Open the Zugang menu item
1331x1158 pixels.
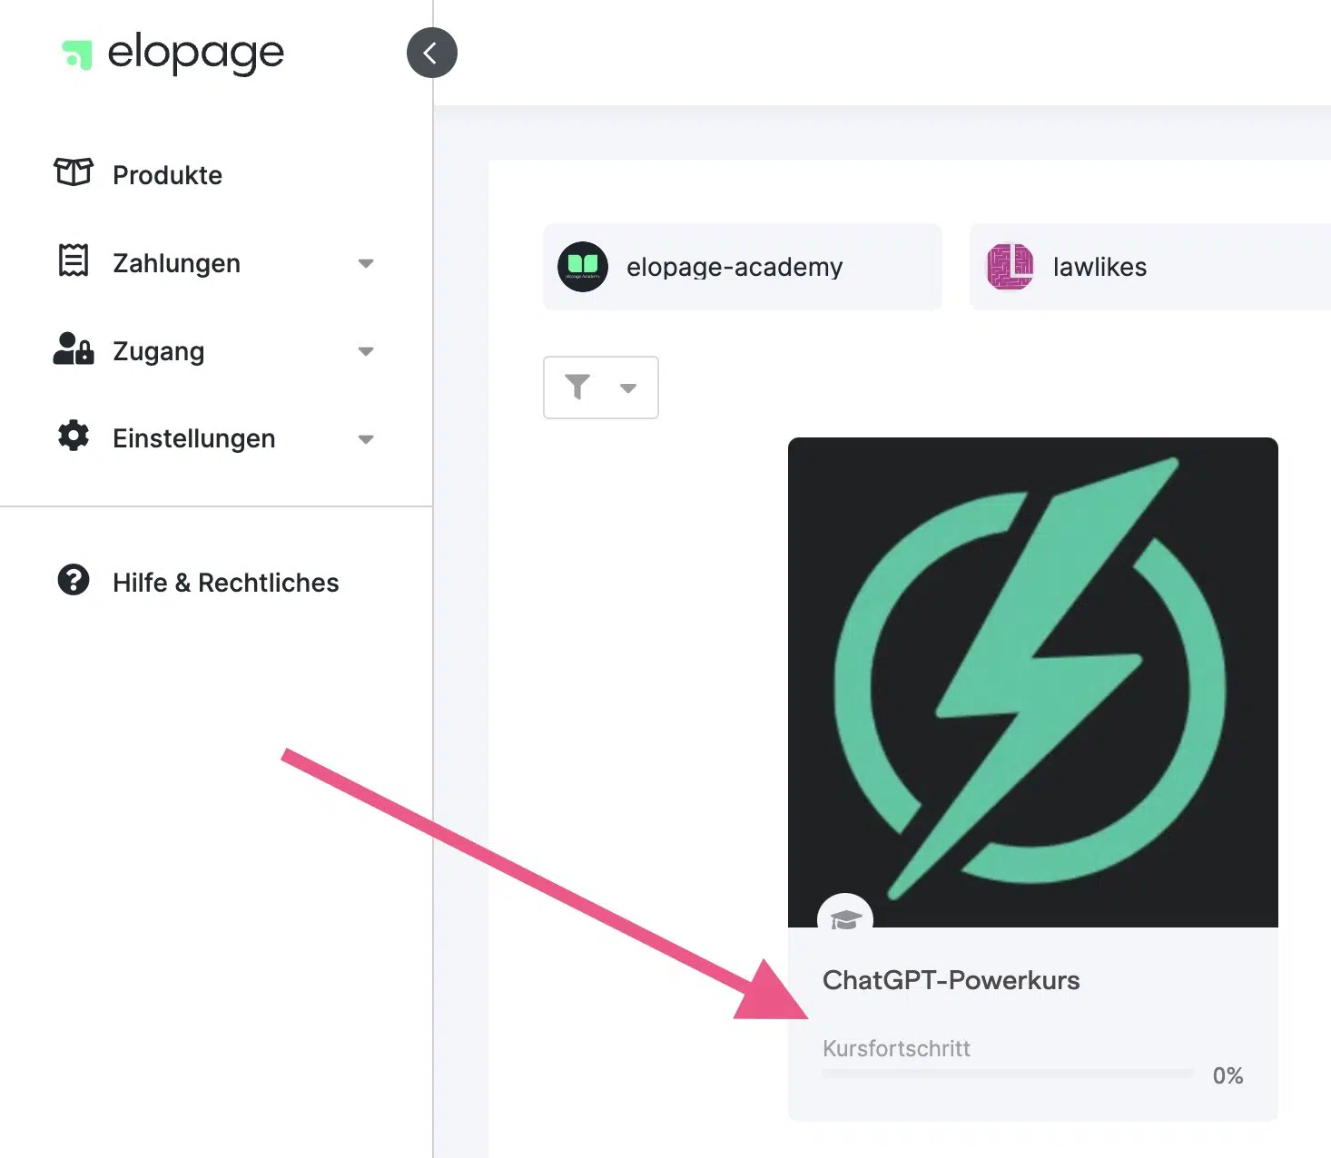[x=159, y=351]
